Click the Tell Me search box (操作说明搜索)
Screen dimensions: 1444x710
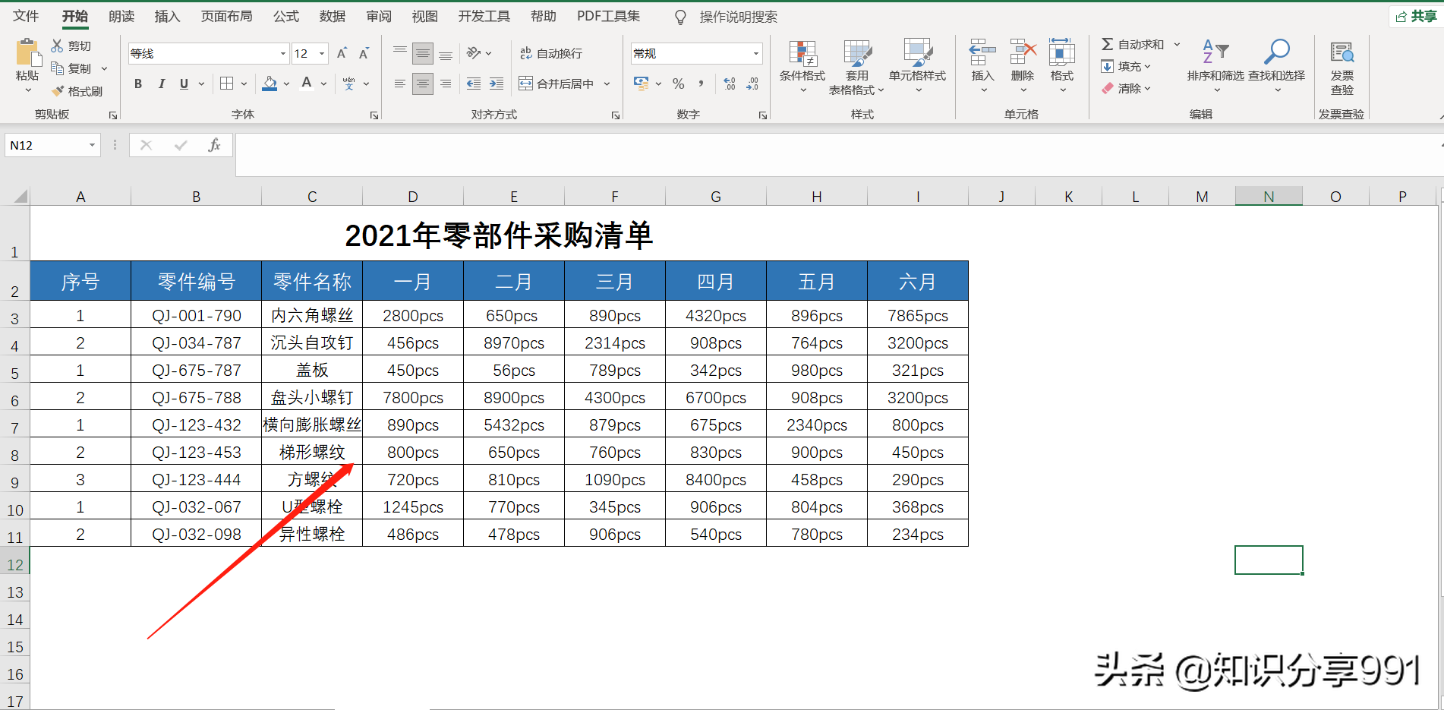[x=738, y=17]
